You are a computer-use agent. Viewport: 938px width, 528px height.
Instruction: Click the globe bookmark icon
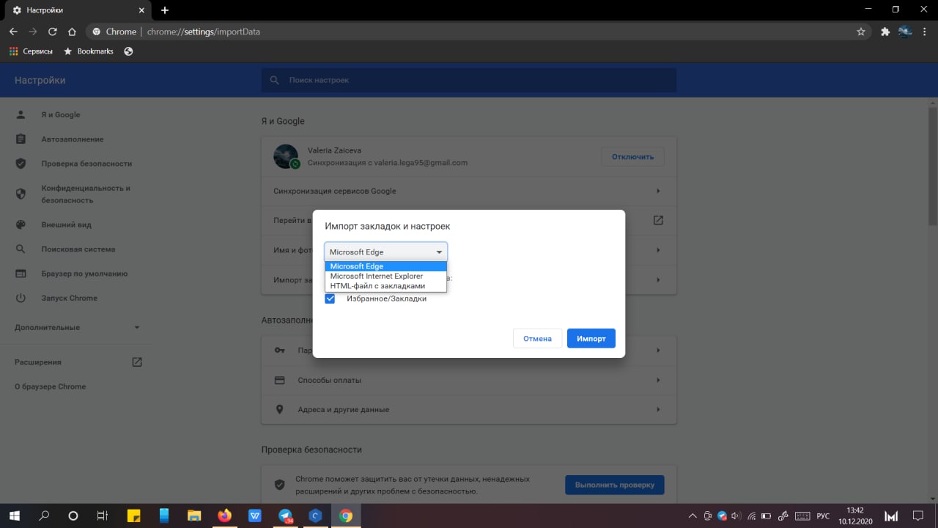(128, 51)
